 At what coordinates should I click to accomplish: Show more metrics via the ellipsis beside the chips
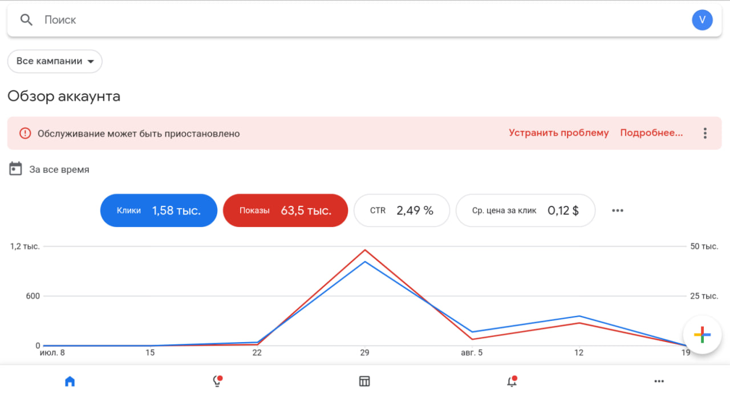pos(617,210)
